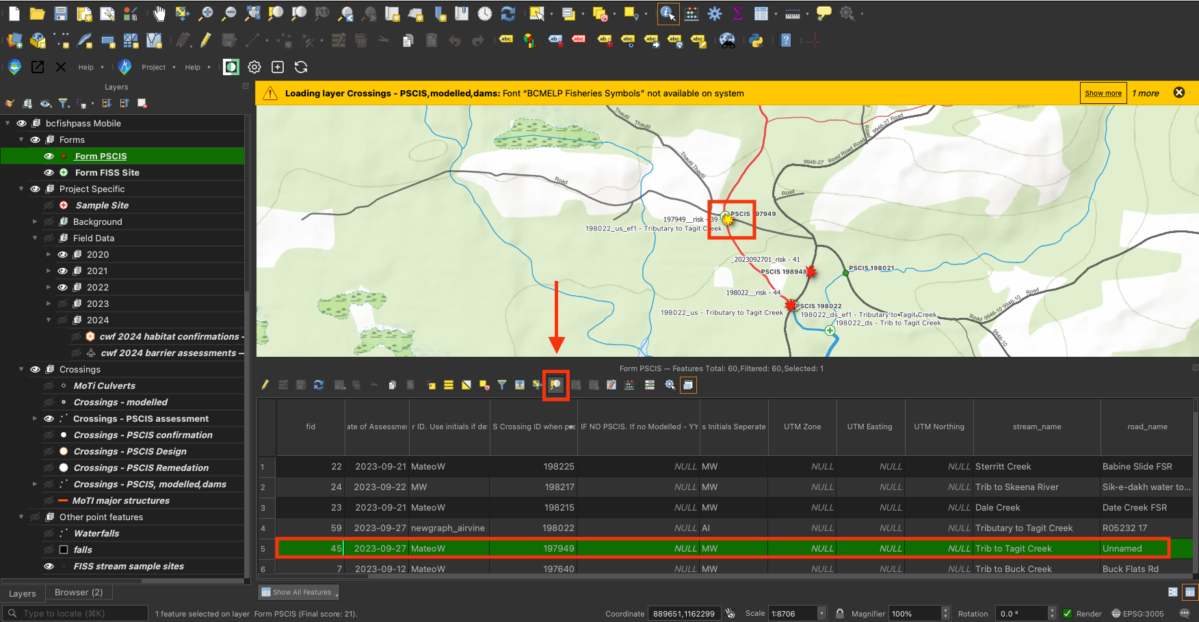The width and height of the screenshot is (1199, 622).
Task: Click the Type to locate search field
Action: pyautogui.click(x=75, y=613)
